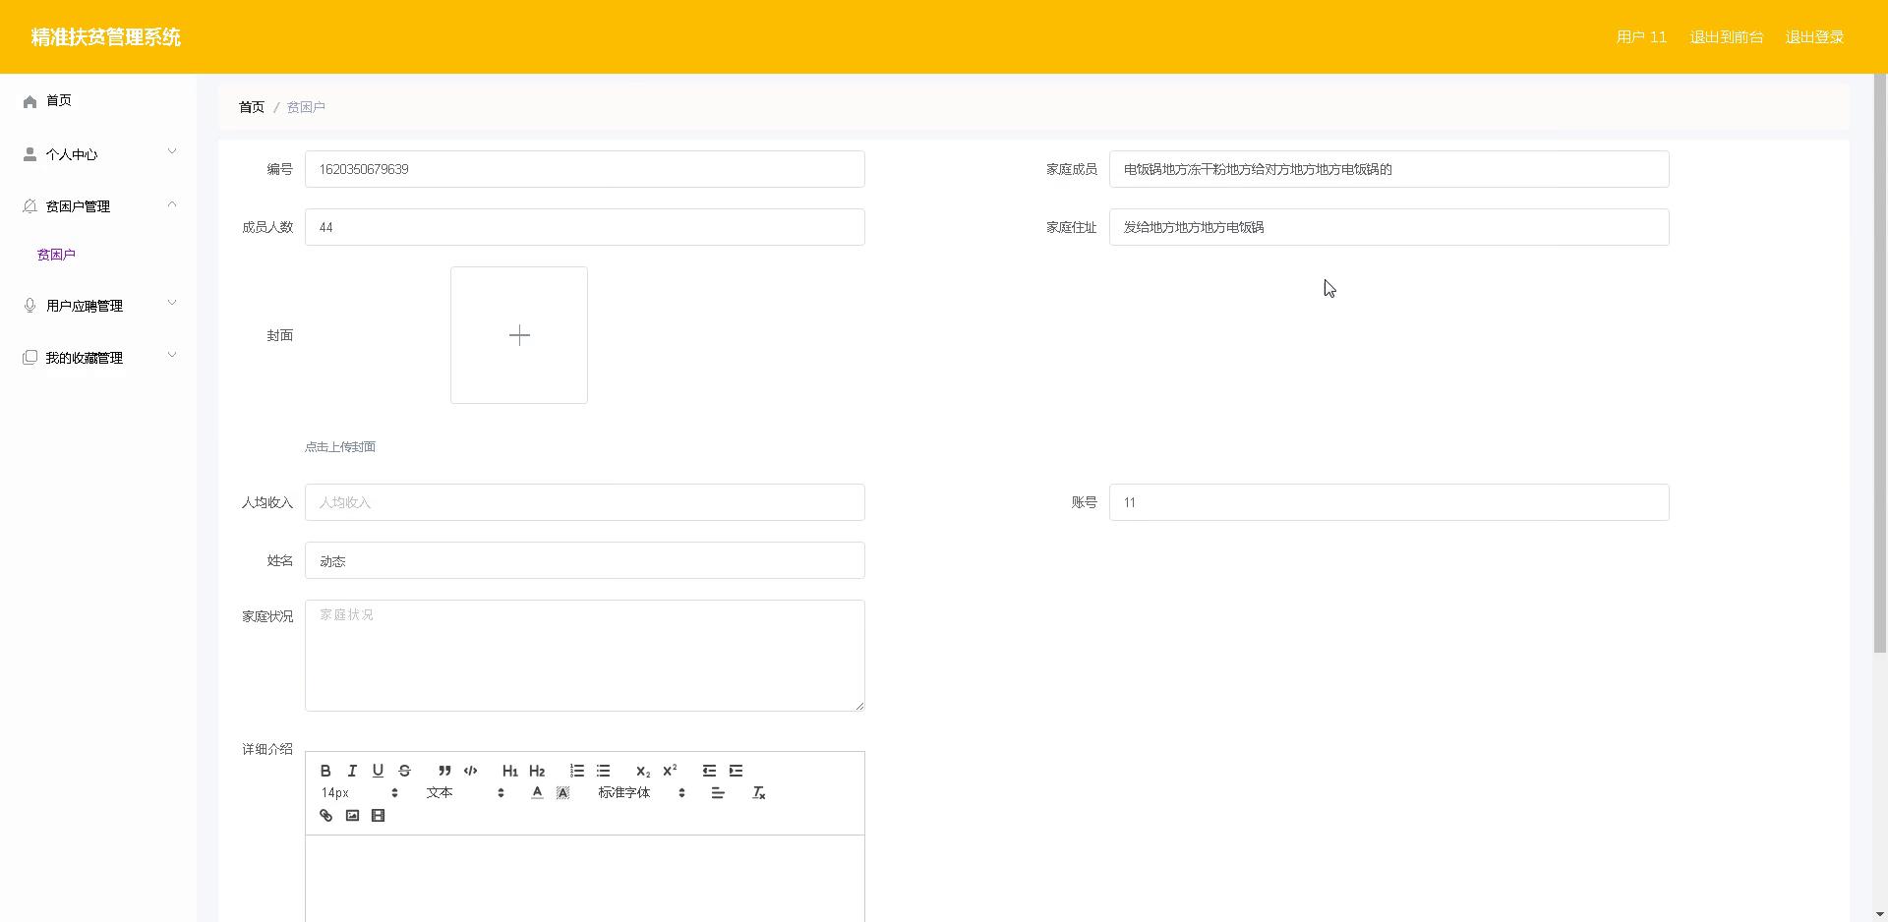
Task: Insert a video in the editor
Action: click(378, 816)
